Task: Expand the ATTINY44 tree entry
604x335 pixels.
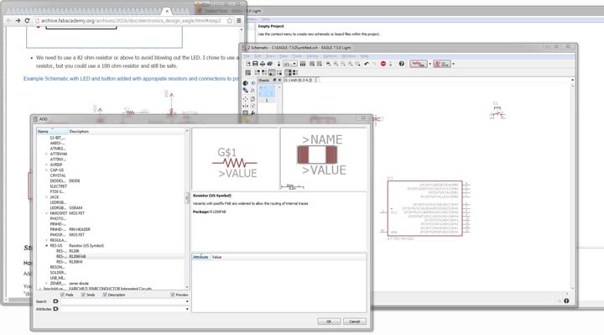Action: tap(47, 154)
